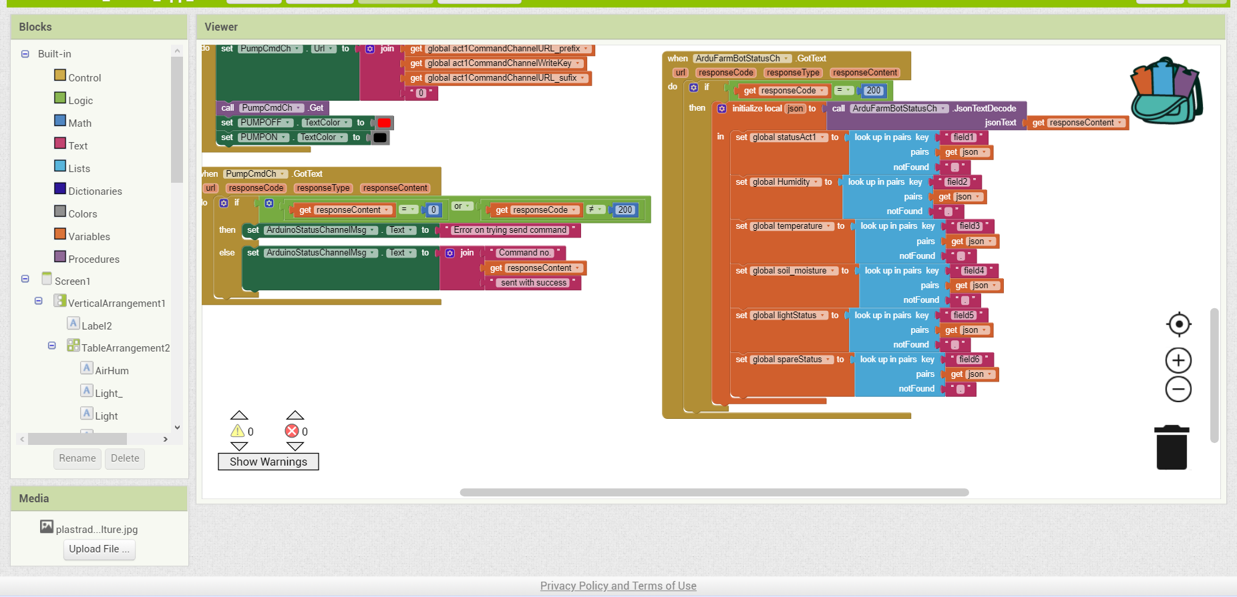The height and width of the screenshot is (597, 1237).
Task: Click the viewer horizontal scrollbar
Action: (x=714, y=492)
